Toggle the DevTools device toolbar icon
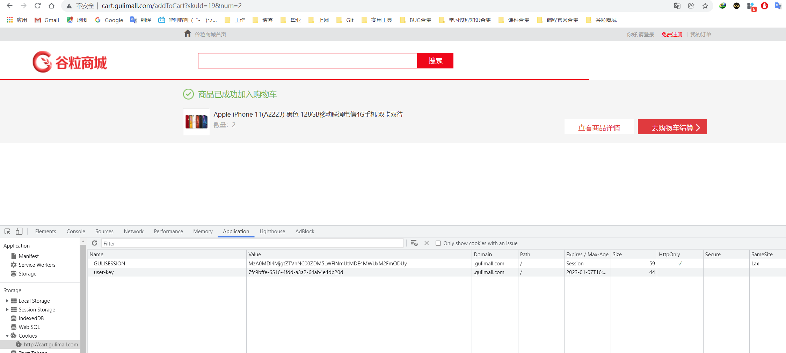786x353 pixels. pyautogui.click(x=19, y=231)
